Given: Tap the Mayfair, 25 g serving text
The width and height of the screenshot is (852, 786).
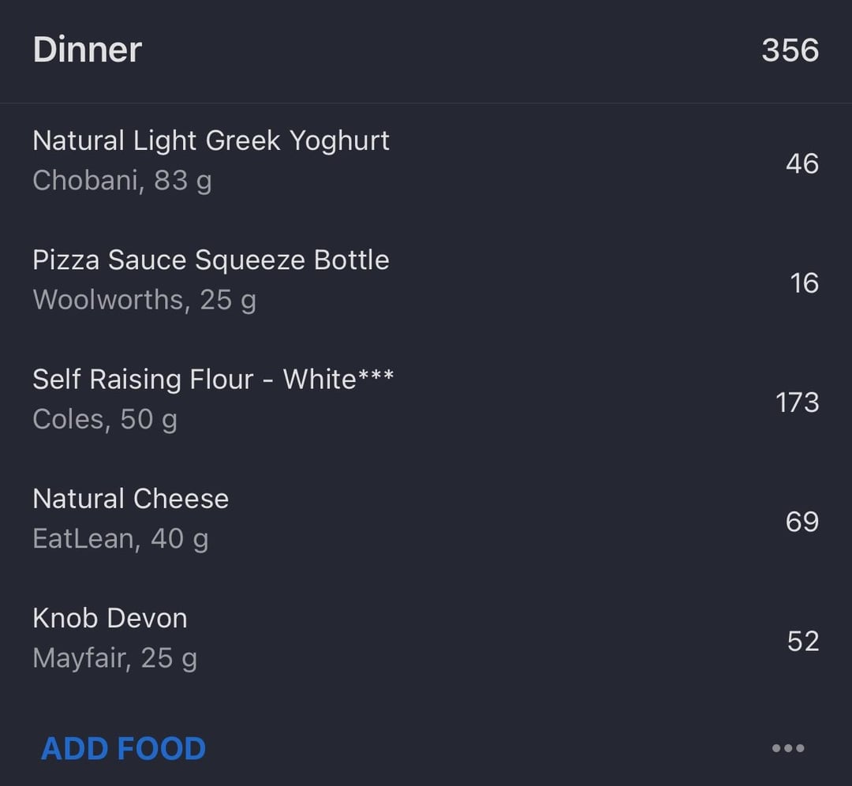Looking at the screenshot, I should pos(114,659).
